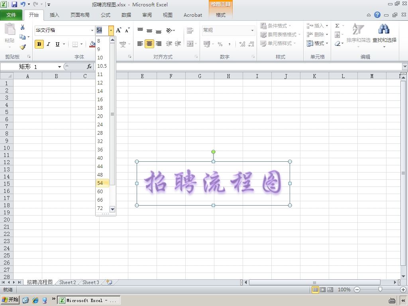Undo the last action
This screenshot has height=306, width=408.
(x=23, y=4)
